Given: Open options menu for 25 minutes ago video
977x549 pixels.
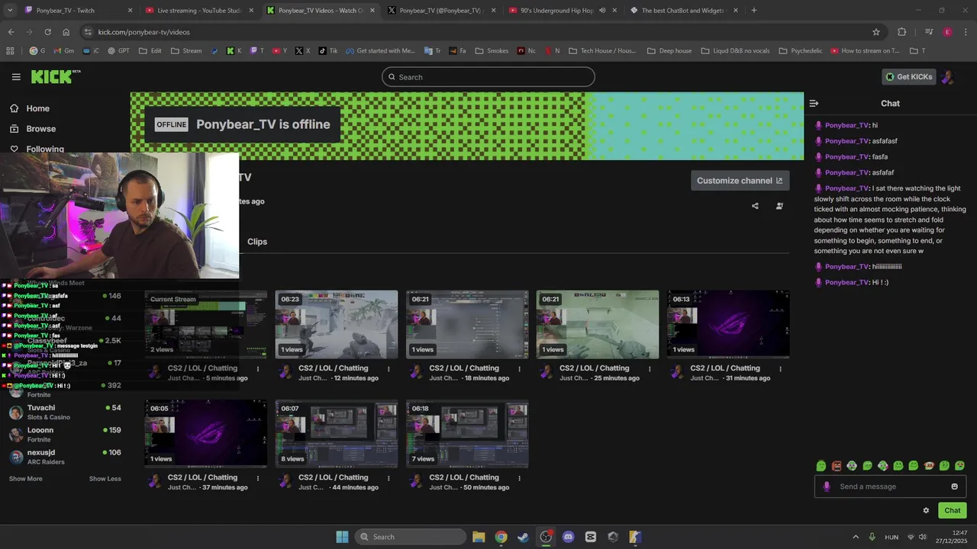Looking at the screenshot, I should (650, 369).
